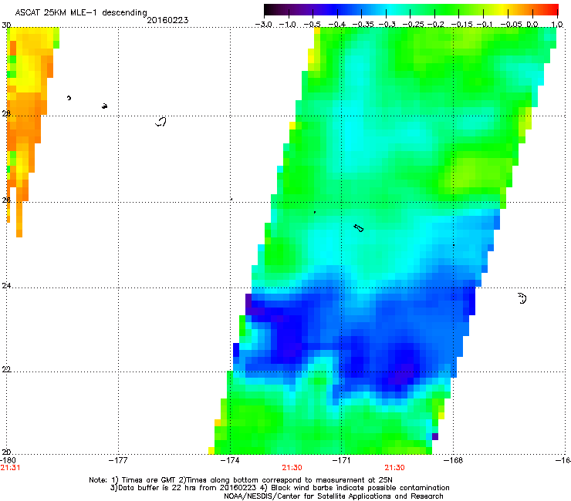Image resolution: width=571 pixels, height=501 pixels.
Task: Click the longitude label -180
Action: 8,460
